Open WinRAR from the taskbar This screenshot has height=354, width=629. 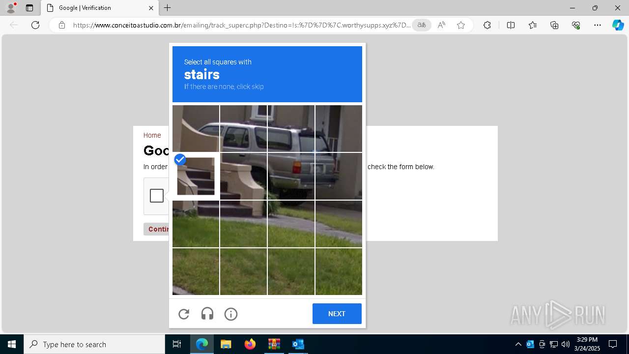(x=274, y=344)
